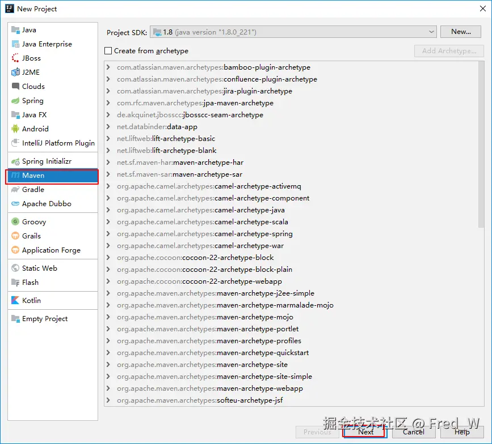Click the archetype list vertical scrollbar
This screenshot has width=492, height=444.
(x=481, y=144)
